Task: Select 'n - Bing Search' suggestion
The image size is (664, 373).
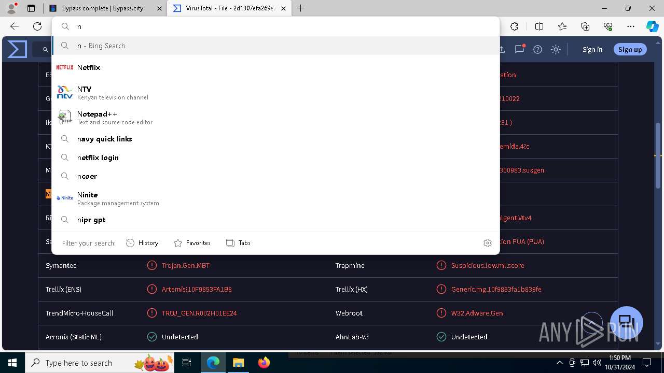Action: 275,46
